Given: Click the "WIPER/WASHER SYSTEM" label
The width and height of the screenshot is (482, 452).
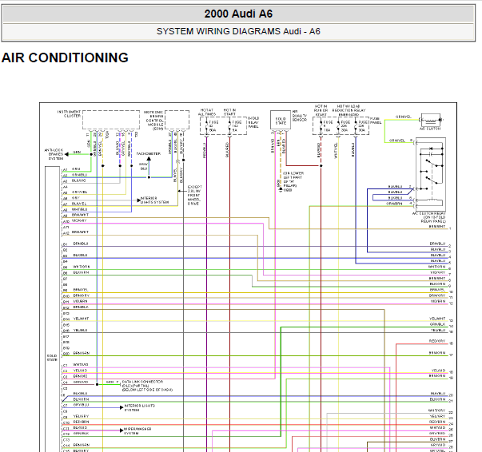Looking at the screenshot, I should [x=137, y=430].
